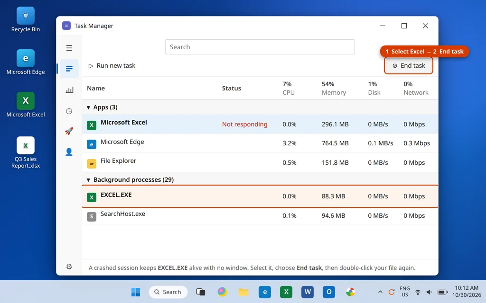Open Outlook from the taskbar

point(329,292)
